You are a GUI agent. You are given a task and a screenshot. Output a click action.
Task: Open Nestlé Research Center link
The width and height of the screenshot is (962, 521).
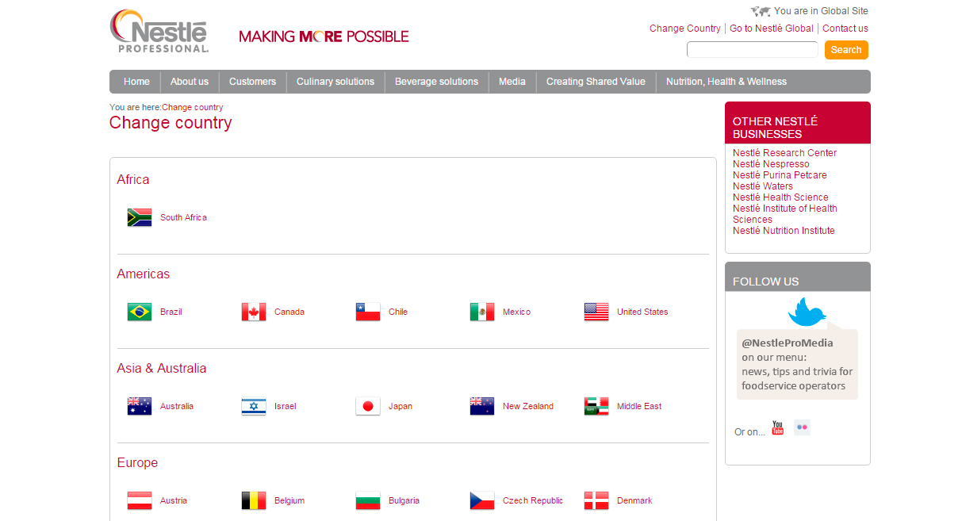[x=784, y=153]
